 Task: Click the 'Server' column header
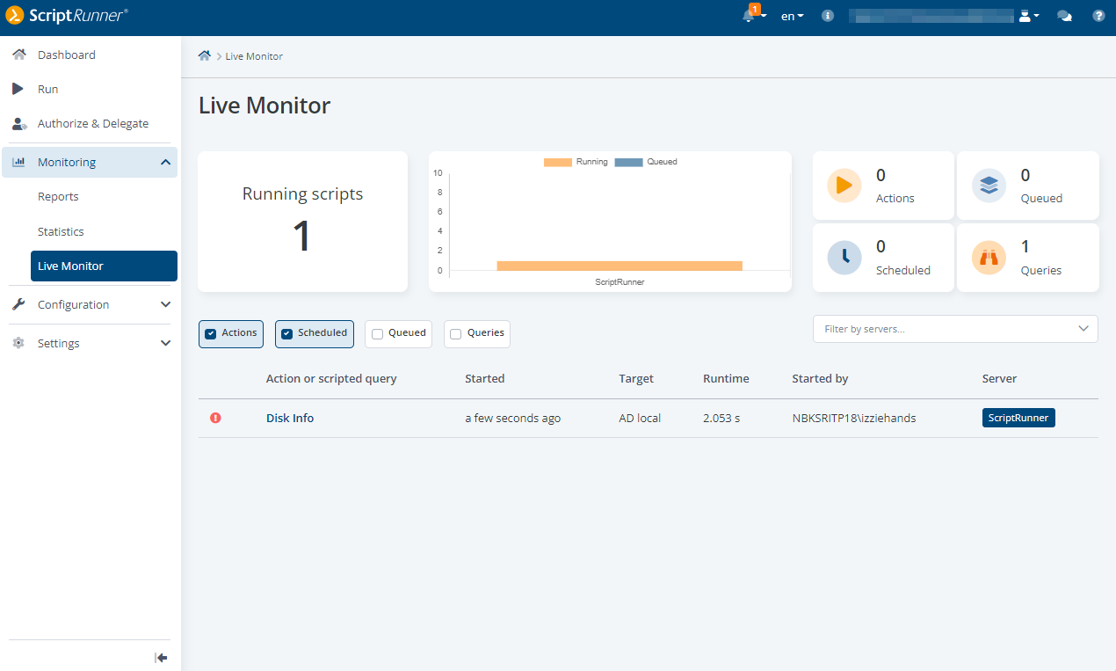[x=999, y=378]
